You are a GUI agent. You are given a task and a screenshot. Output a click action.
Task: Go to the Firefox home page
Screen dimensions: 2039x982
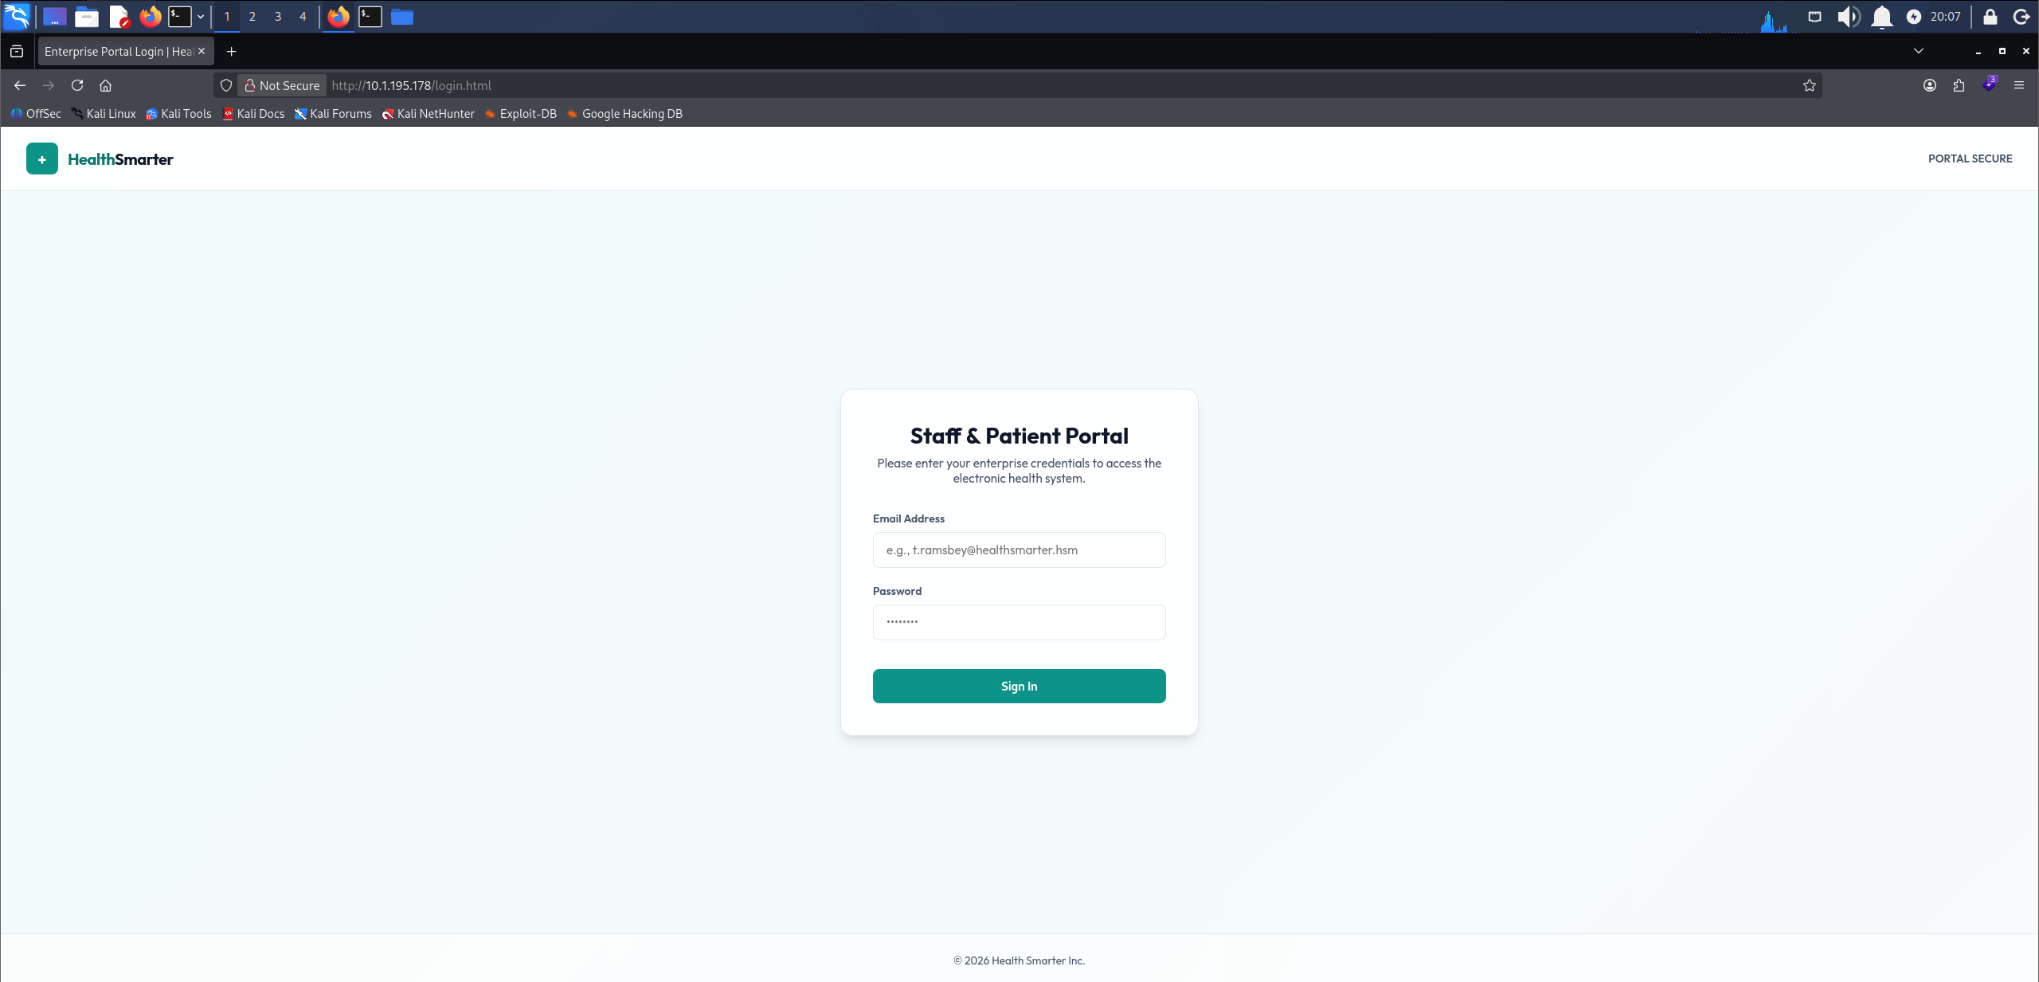(x=105, y=85)
